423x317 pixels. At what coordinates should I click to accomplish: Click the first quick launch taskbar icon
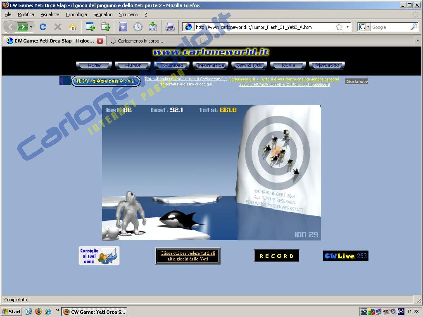click(x=29, y=312)
